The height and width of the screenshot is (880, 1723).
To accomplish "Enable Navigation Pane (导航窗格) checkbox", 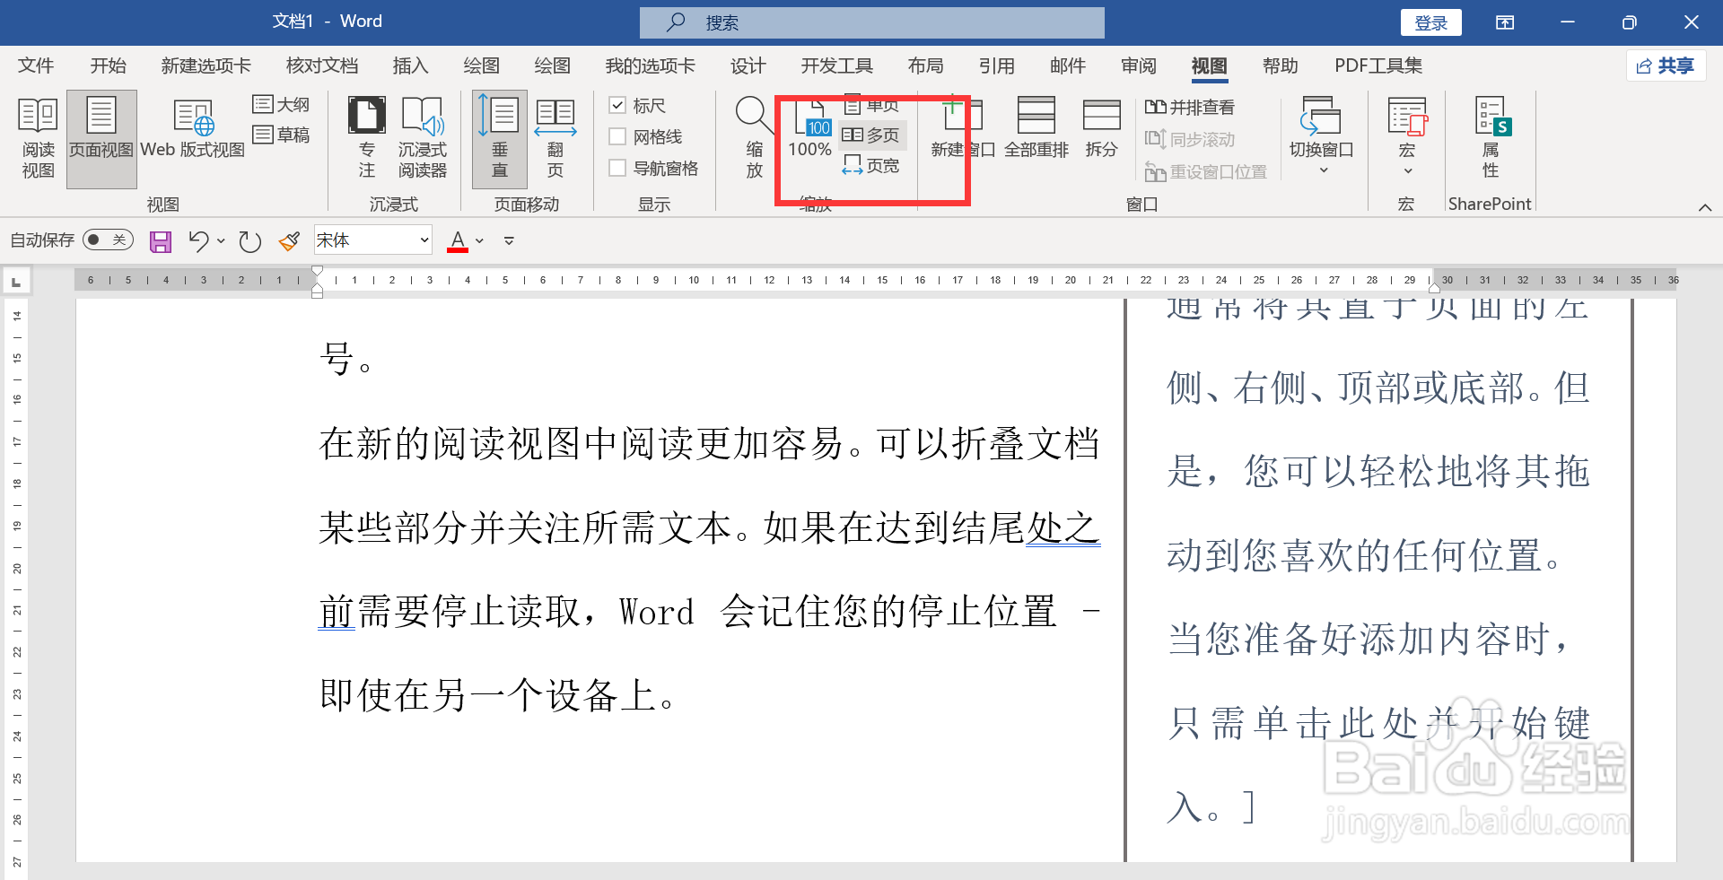I will coord(617,168).
